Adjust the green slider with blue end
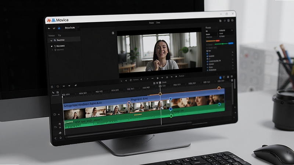The height and width of the screenshot is (165, 294). [x=224, y=44]
